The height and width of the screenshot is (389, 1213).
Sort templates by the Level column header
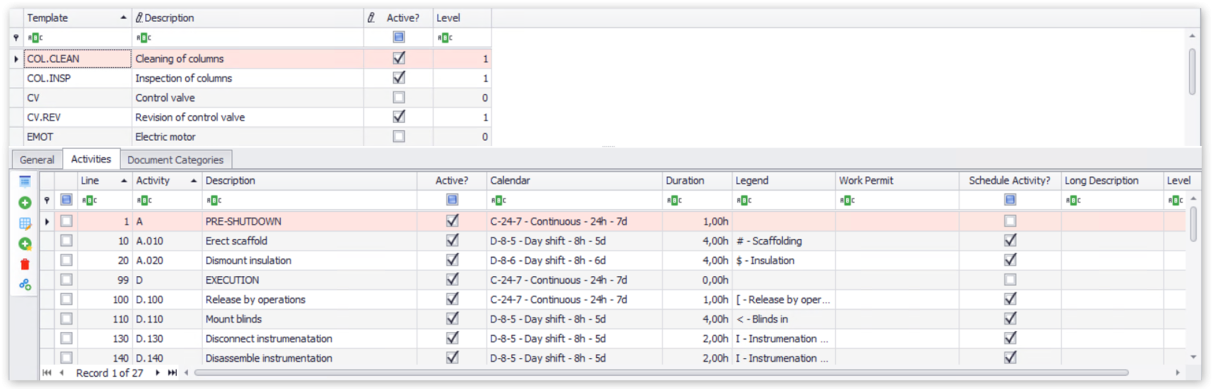(x=448, y=18)
